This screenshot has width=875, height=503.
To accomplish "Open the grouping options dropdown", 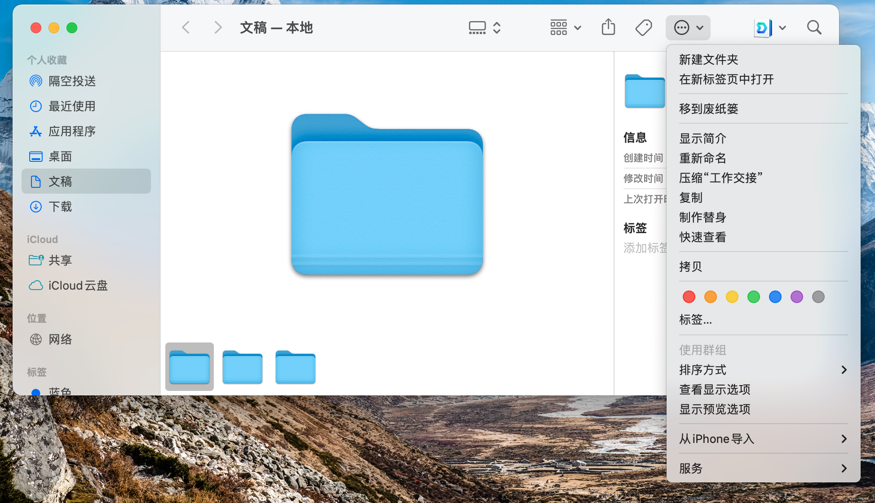I will click(566, 27).
